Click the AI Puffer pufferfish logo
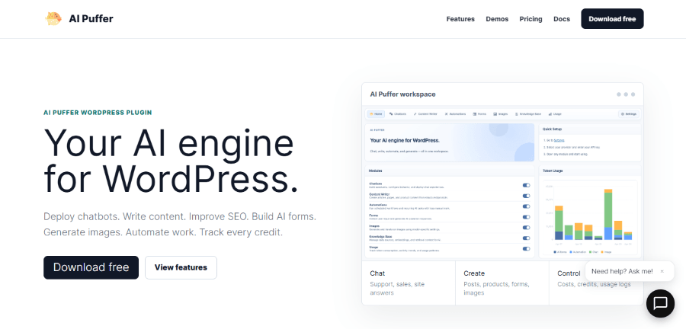The width and height of the screenshot is (686, 329). click(53, 19)
